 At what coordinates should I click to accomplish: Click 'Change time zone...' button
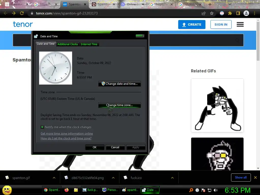[x=120, y=105]
